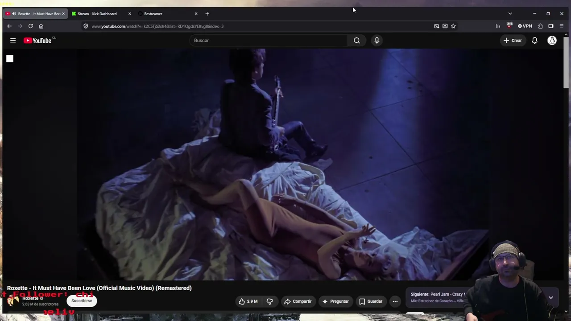571x321 pixels.
Task: Switch to the Roxette YouTube tab
Action: click(x=35, y=14)
